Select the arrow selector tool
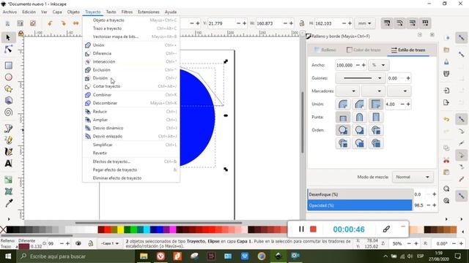The image size is (469, 263). 8,37
